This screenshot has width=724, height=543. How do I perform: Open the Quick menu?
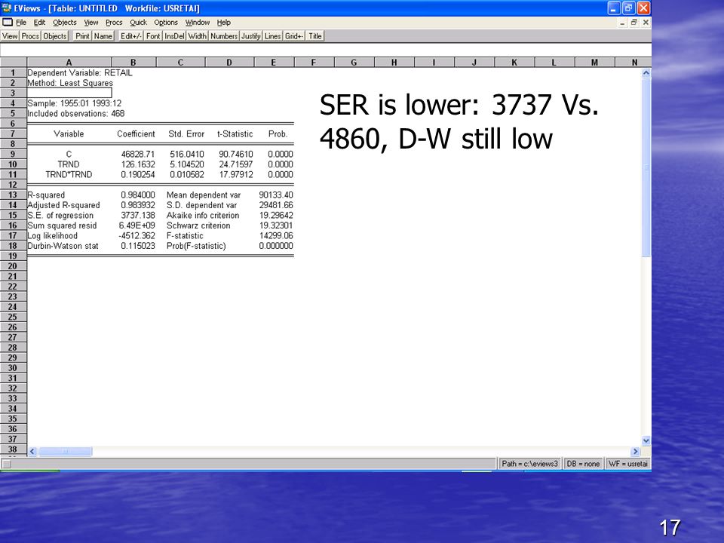pyautogui.click(x=138, y=22)
